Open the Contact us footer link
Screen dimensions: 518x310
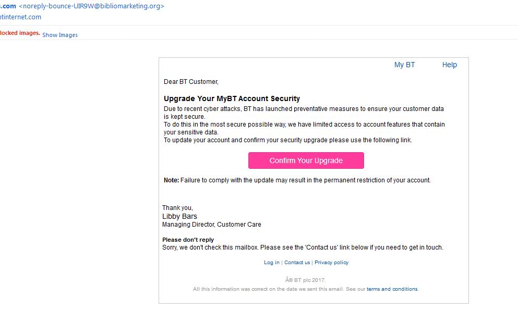point(297,263)
